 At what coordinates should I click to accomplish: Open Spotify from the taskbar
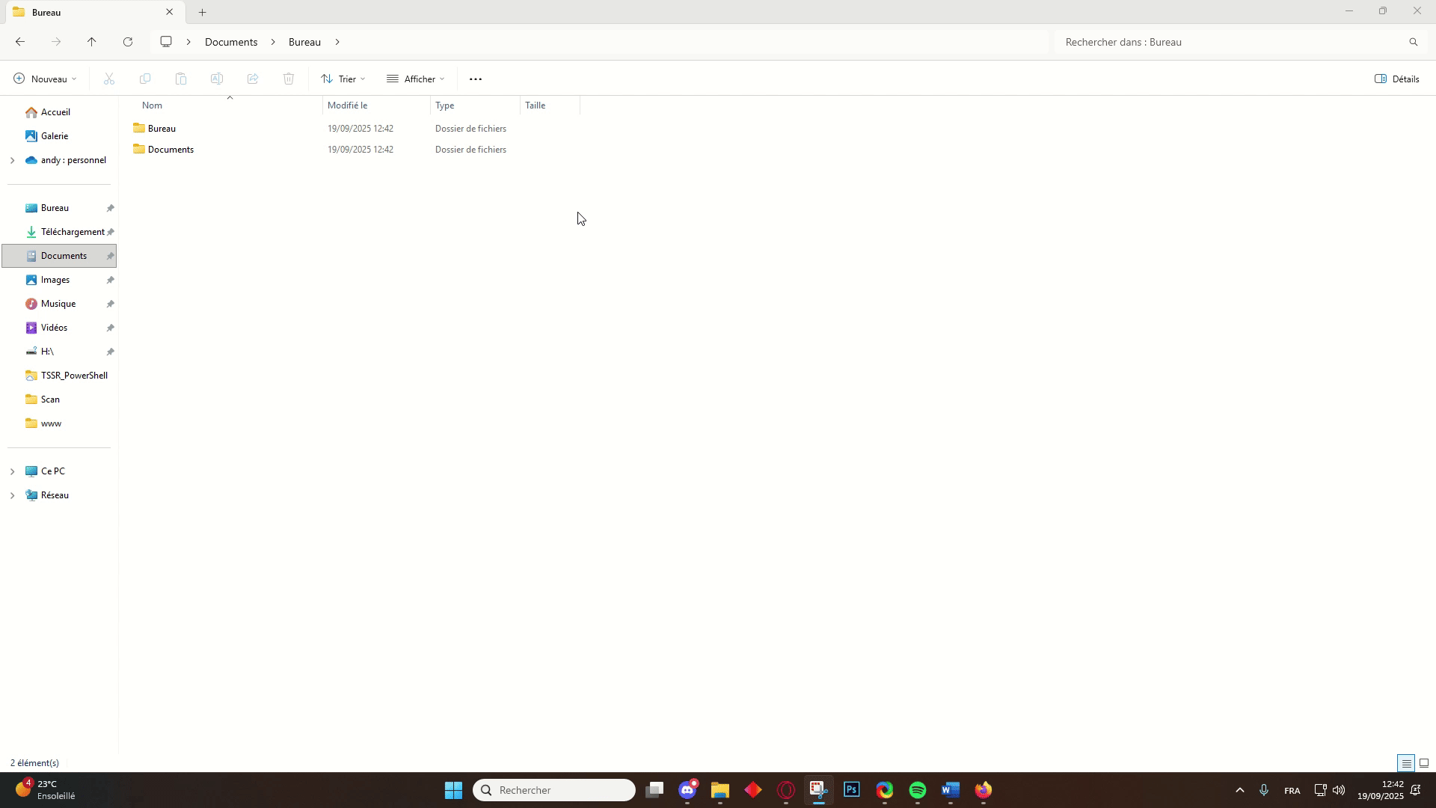click(918, 790)
